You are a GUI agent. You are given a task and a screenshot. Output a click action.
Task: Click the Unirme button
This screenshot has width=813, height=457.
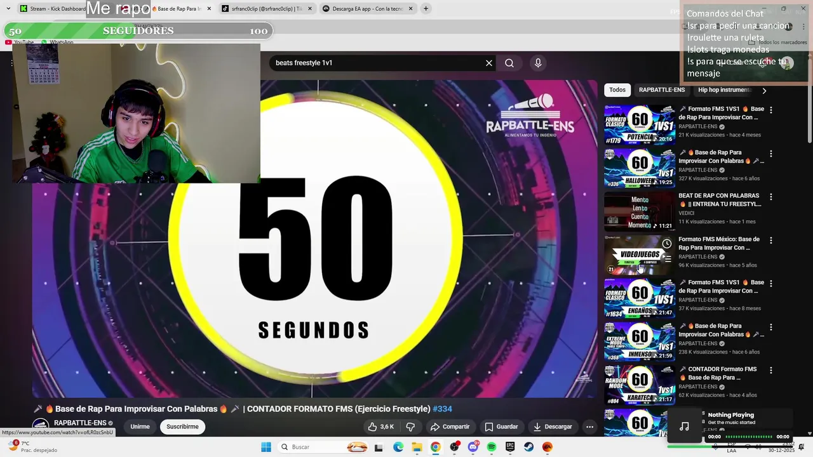140,427
